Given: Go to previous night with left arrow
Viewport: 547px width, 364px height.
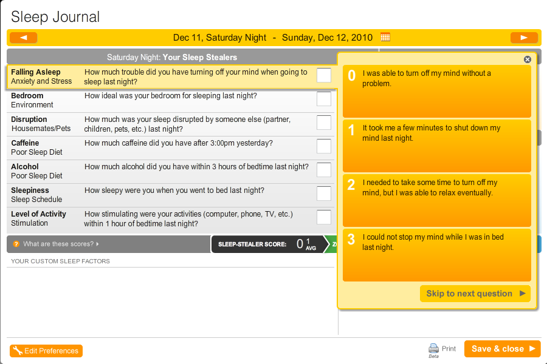Looking at the screenshot, I should pyautogui.click(x=23, y=38).
